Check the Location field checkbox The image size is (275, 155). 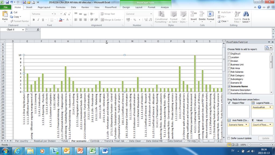pyautogui.click(x=229, y=57)
